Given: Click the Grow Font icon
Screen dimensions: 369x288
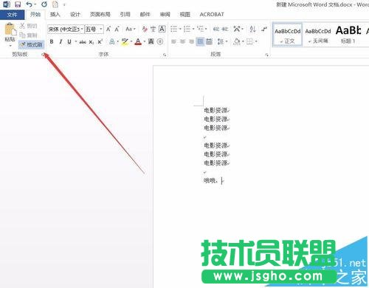Looking at the screenshot, I should pos(108,30).
